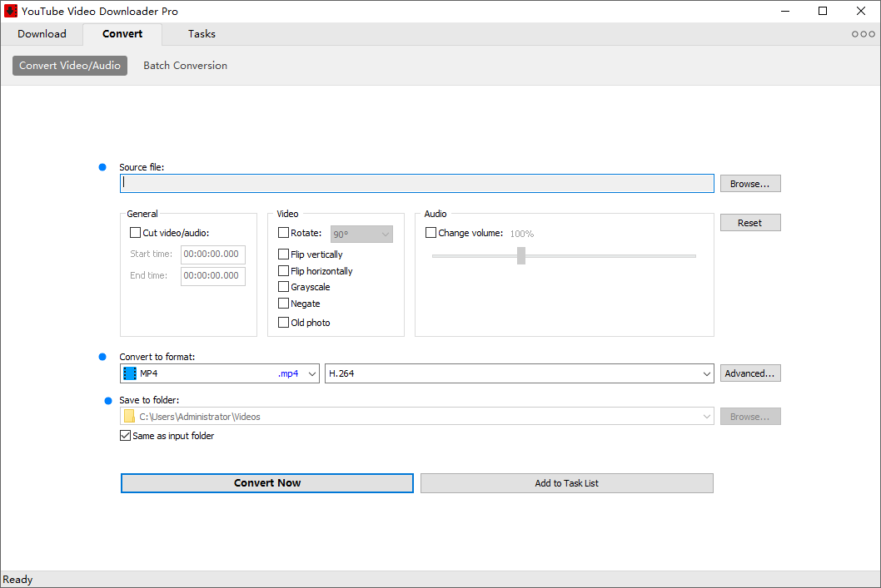The image size is (881, 588).
Task: Click the MP4 film reel icon in format selector
Action: point(130,373)
